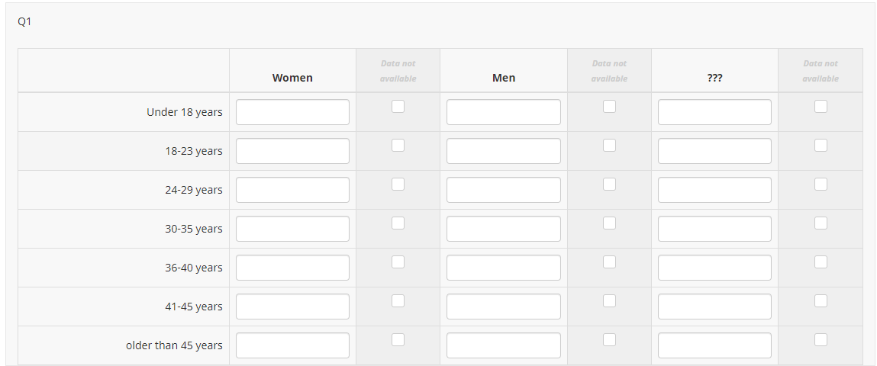Click the Men field for 30-35 years

pos(503,229)
